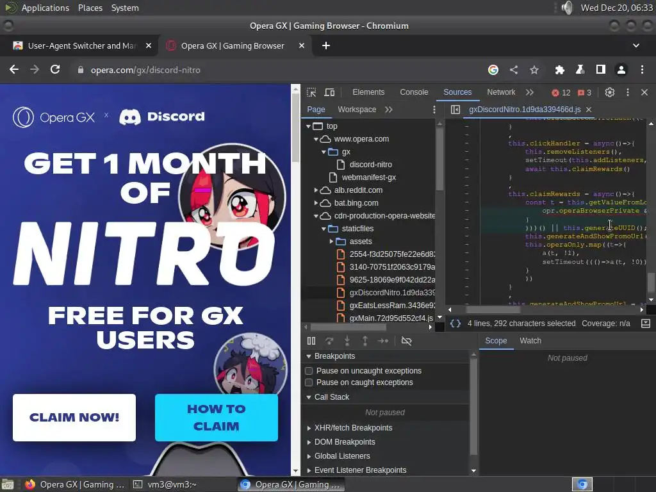Click step into next function icon
Screen dimensions: 656x492
(x=347, y=341)
